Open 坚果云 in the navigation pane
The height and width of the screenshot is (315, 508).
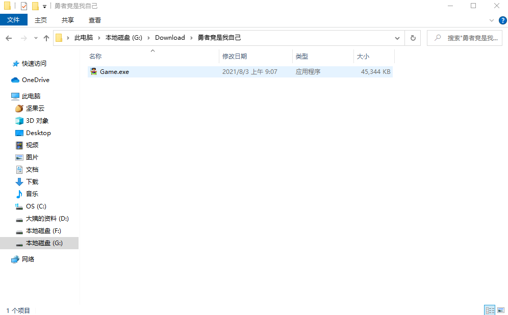pos(35,109)
